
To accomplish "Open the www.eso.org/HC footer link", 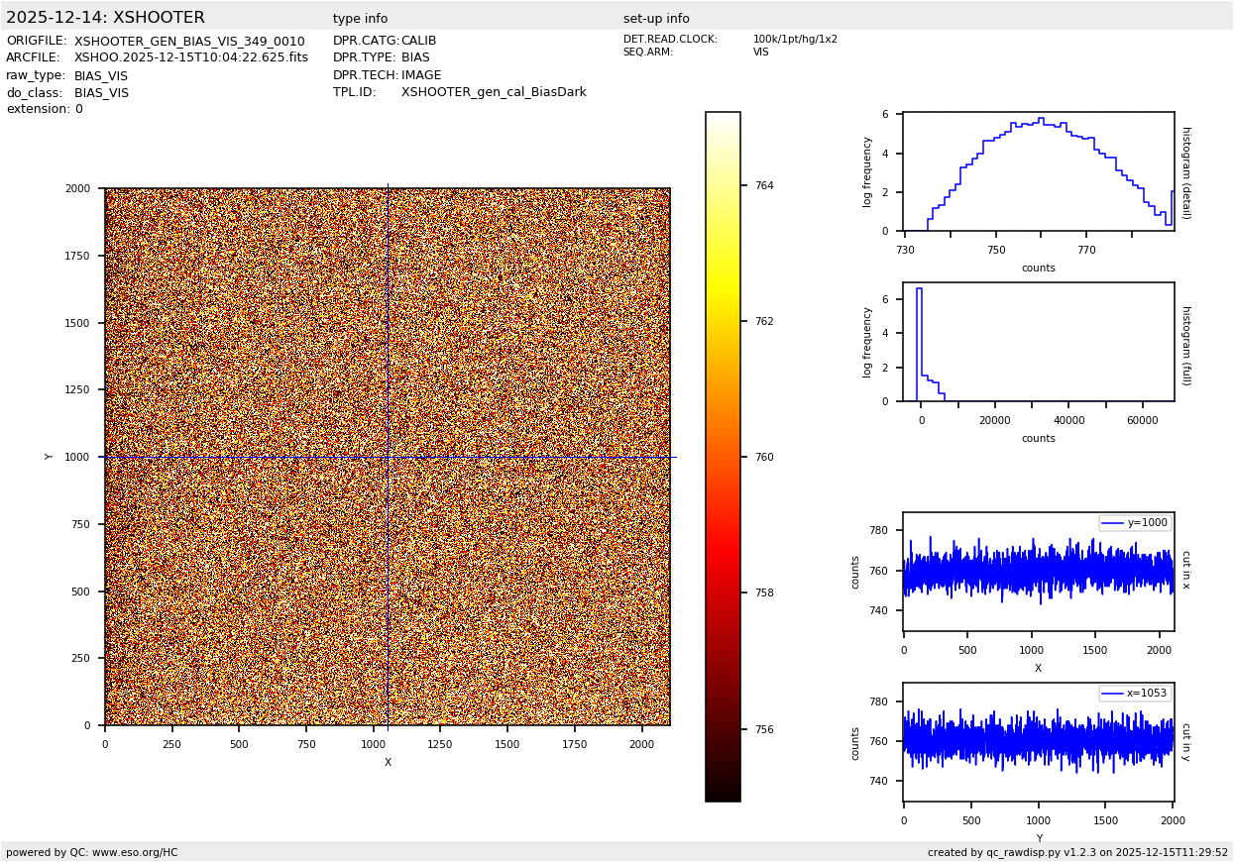I will click(x=135, y=852).
